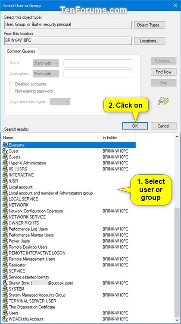Click the TERMINAL SERVER USER icon
The image size is (181, 324).
pos(5,301)
